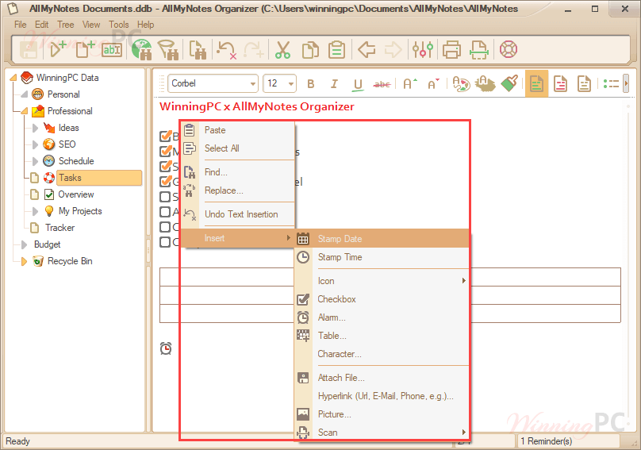Uncheck the third checked task checkbox

[x=166, y=166]
